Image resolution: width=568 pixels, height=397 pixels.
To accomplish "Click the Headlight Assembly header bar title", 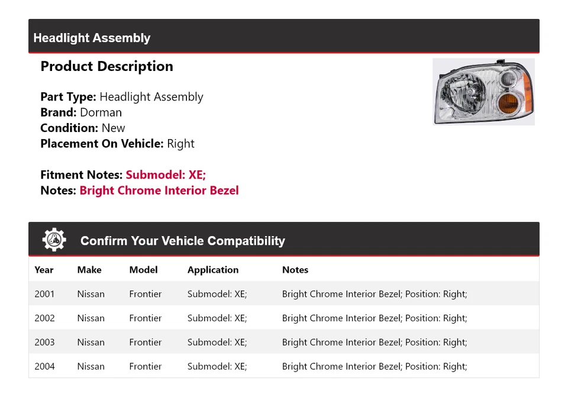I will point(92,38).
